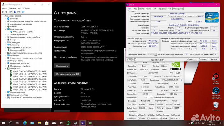Switch to the Графика tab in CPU-Z

pyautogui.click(x=162, y=9)
